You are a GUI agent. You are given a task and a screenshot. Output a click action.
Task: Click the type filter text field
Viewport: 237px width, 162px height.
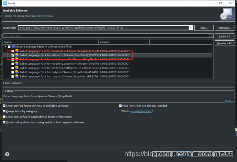pyautogui.click(x=108, y=36)
